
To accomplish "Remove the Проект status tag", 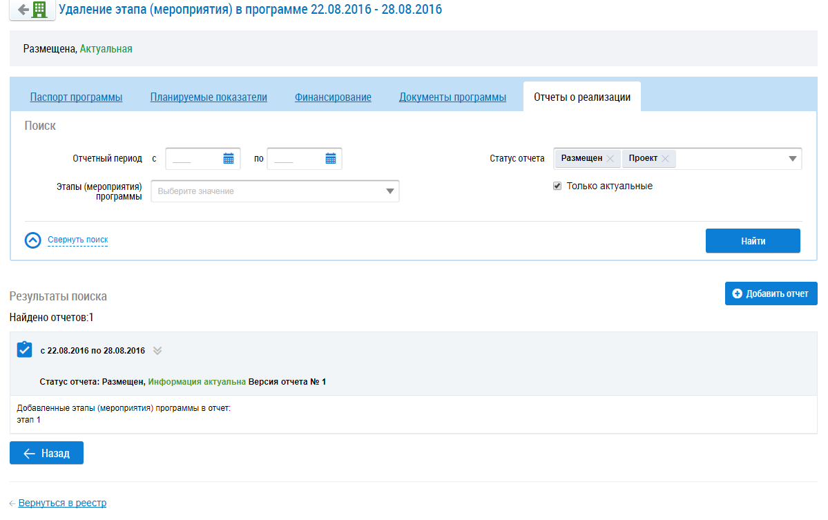I will click(x=665, y=159).
